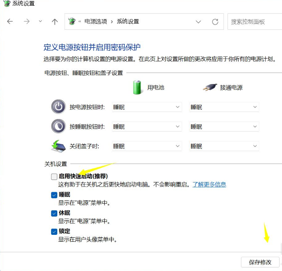Click the refresh button in address bar
This screenshot has width=282, height=271.
[x=215, y=22]
